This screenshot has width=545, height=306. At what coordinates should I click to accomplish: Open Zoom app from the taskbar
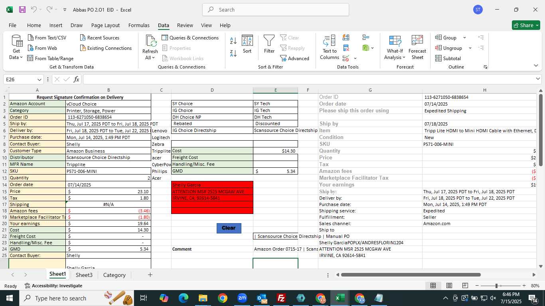pyautogui.click(x=242, y=298)
